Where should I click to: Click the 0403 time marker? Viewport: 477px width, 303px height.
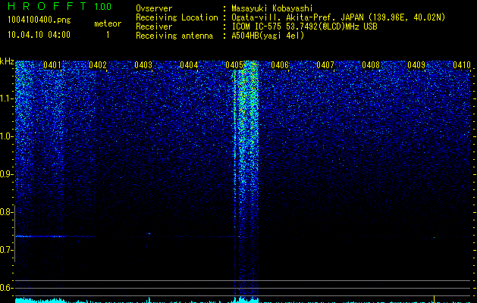(x=143, y=64)
